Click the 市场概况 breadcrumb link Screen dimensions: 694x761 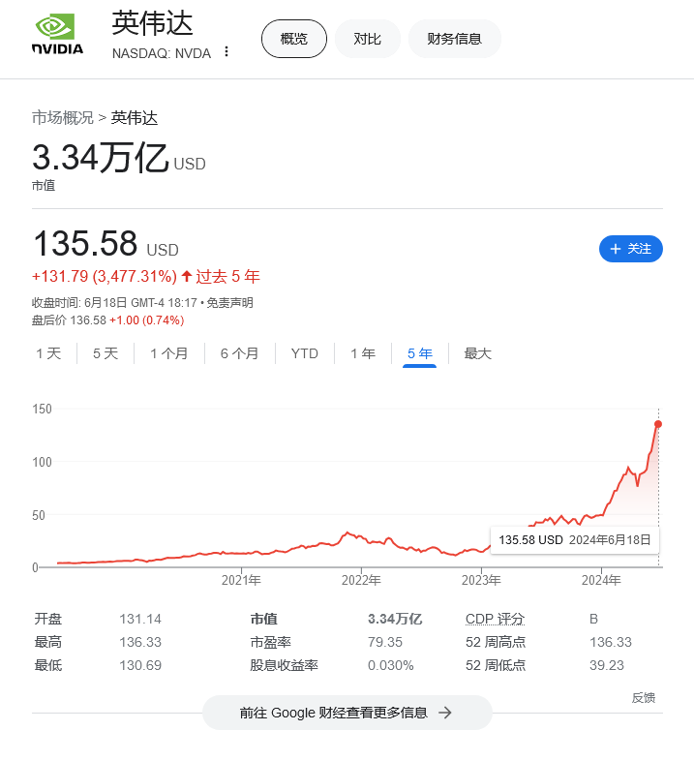[63, 118]
